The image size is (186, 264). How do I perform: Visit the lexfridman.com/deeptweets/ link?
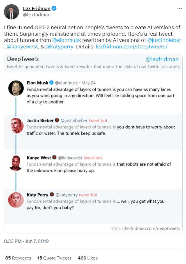pos(132,46)
